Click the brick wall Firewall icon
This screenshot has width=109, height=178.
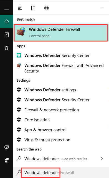21,31
